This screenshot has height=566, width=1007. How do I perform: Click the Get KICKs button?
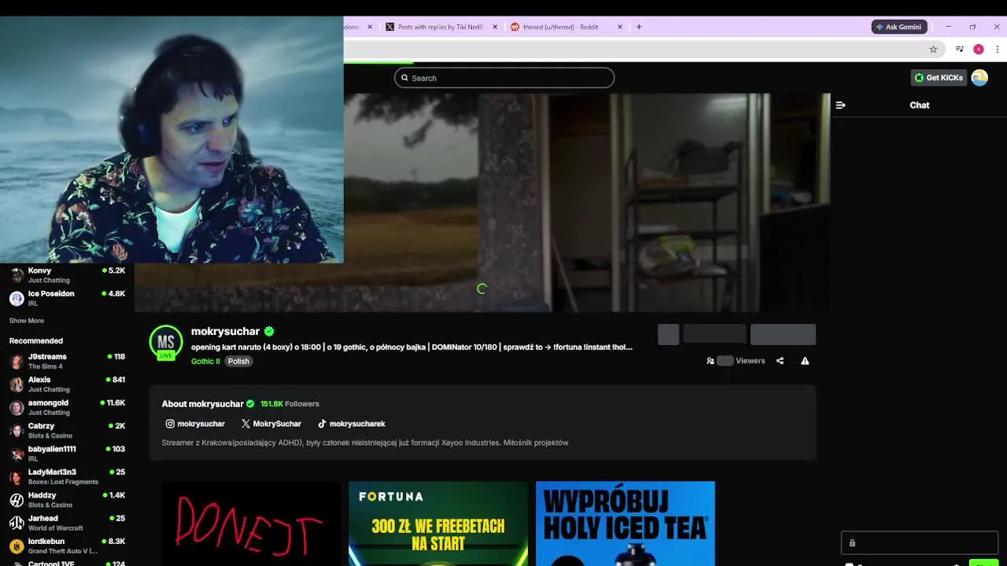pyautogui.click(x=939, y=78)
